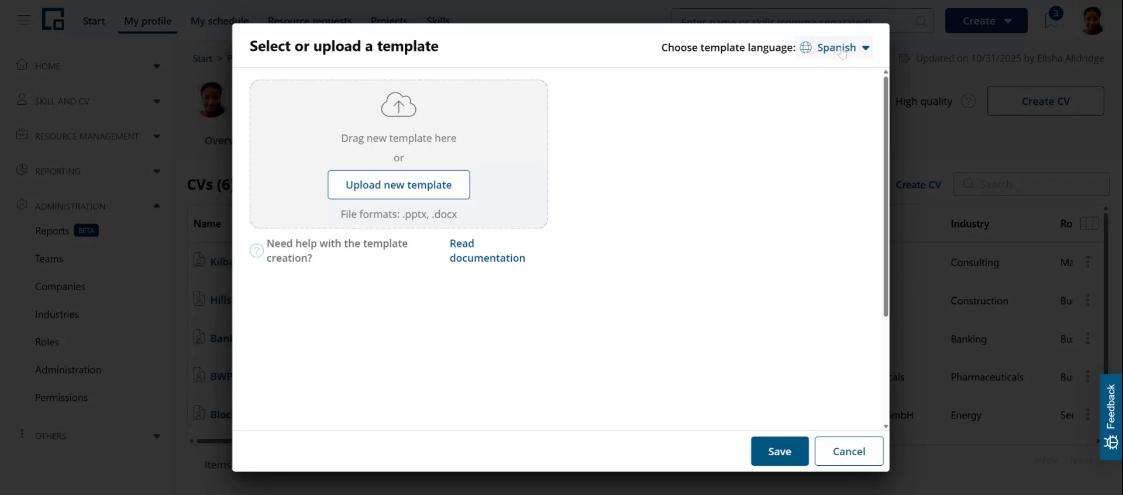The height and width of the screenshot is (495, 1123).
Task: Expand the REPORTING sidebar section
Action: (x=157, y=171)
